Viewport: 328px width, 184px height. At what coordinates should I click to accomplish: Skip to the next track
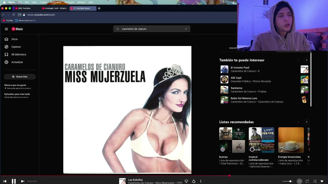[23, 181]
